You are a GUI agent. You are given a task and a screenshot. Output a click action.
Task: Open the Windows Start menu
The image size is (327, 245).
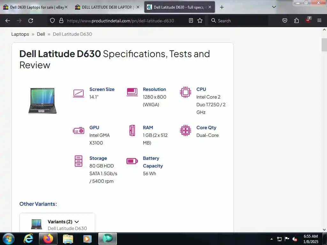(x=9, y=239)
